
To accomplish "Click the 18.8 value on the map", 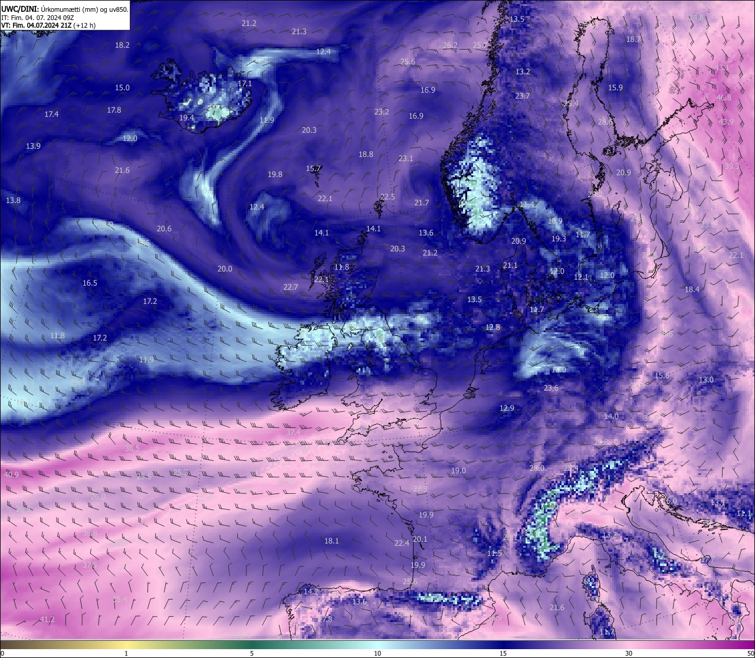I will point(366,154).
